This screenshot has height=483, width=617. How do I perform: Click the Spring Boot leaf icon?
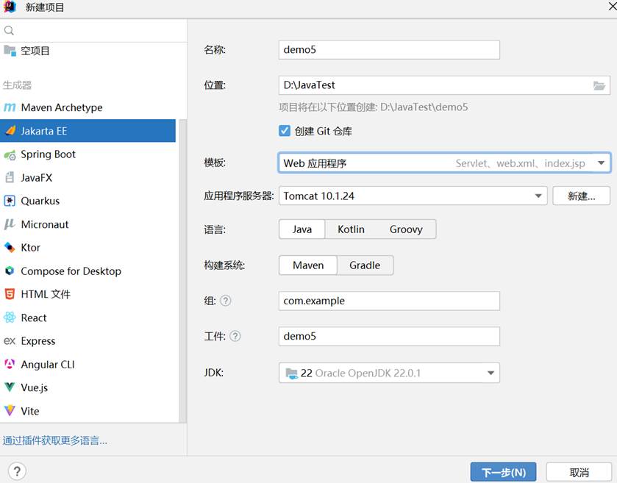click(10, 154)
